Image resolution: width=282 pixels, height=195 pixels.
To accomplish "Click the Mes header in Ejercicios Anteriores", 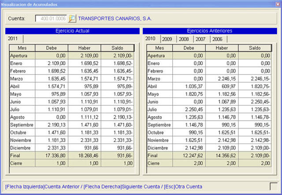I will 159,48.
